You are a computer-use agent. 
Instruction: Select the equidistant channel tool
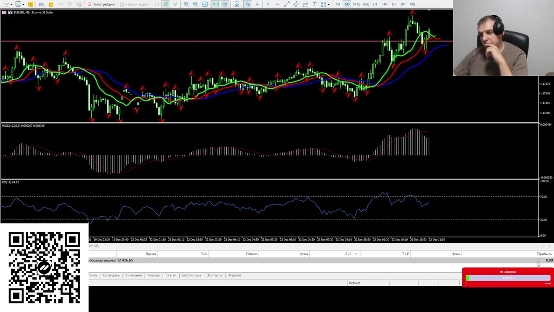click(296, 4)
